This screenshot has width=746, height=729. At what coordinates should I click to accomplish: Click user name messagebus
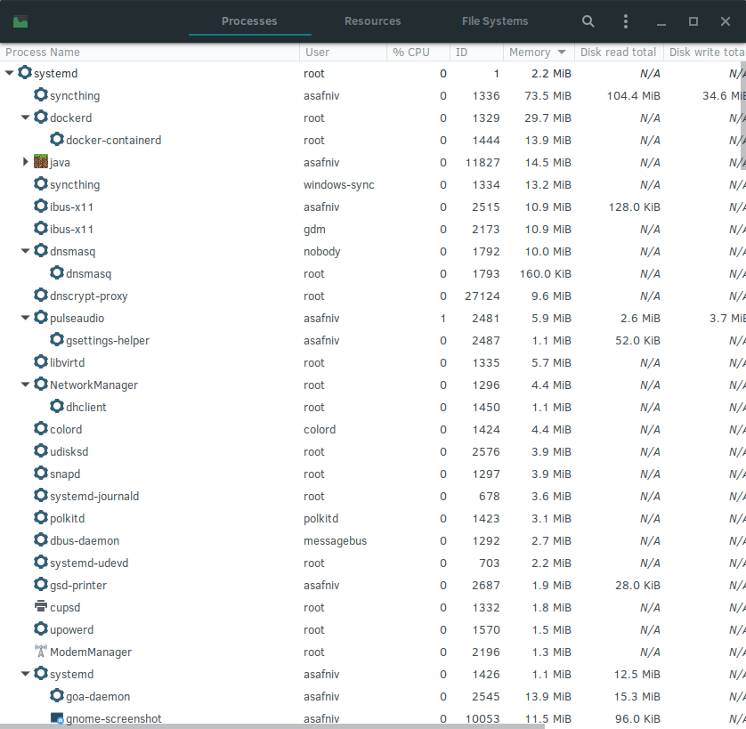click(335, 540)
